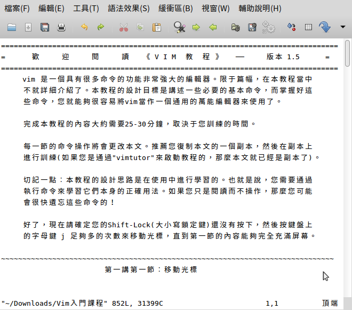Screen dimensions: 352x310
Task: Open the 工具(T) menu
Action: (86, 9)
